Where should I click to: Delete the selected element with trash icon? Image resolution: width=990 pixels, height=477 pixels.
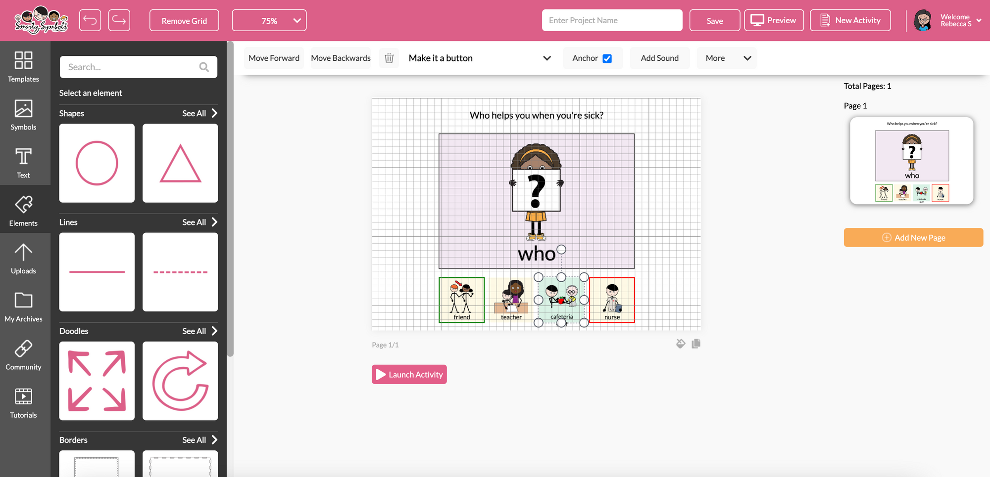389,58
